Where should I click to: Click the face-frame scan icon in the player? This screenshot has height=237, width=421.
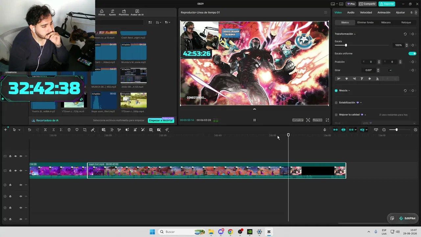308,120
